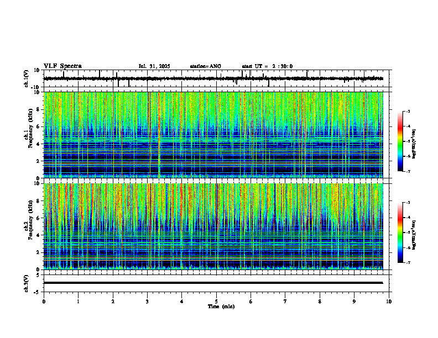Viewport: 438px width, 338px height.
Task: Click the ch.3 voltage trace panel
Action: pyautogui.click(x=217, y=283)
